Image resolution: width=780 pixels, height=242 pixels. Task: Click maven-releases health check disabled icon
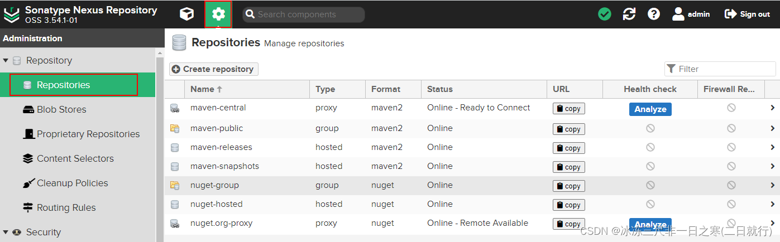pyautogui.click(x=650, y=147)
